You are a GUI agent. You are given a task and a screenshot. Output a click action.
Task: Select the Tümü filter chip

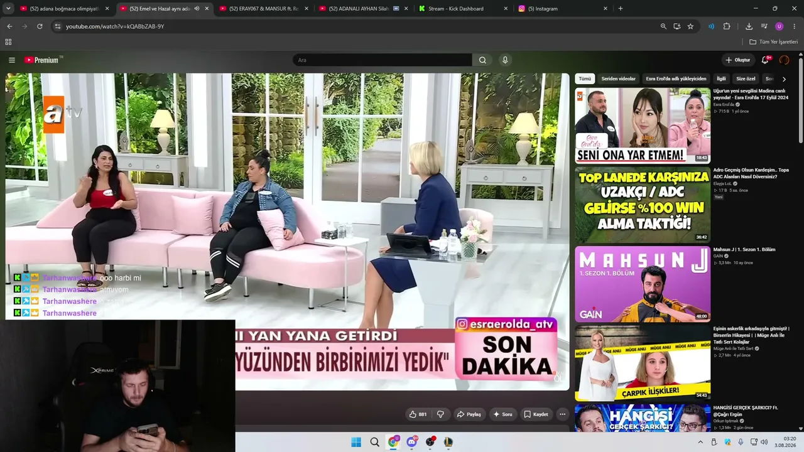click(x=585, y=79)
